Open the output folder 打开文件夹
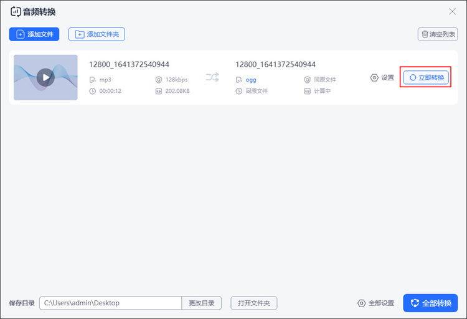467x319 pixels. coord(254,303)
